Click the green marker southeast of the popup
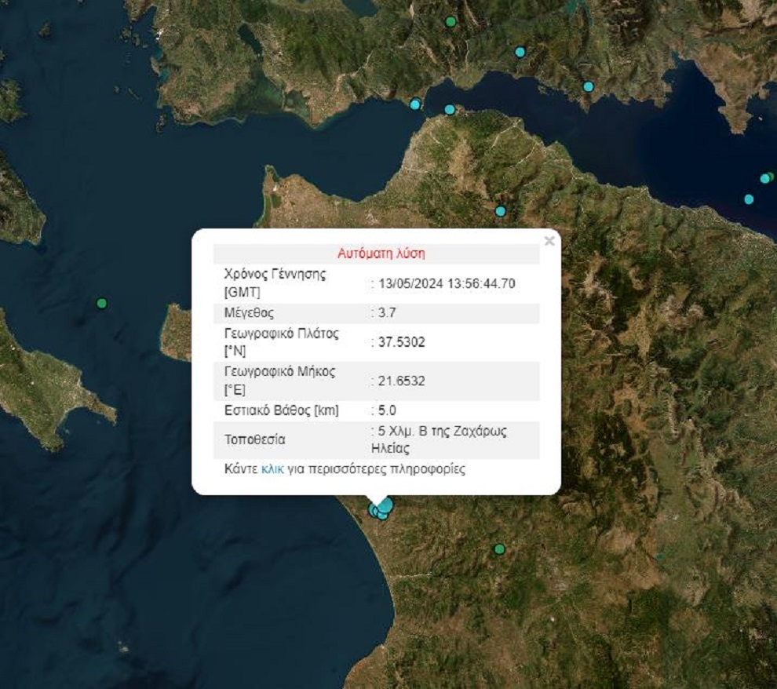This screenshot has width=777, height=689. (498, 549)
